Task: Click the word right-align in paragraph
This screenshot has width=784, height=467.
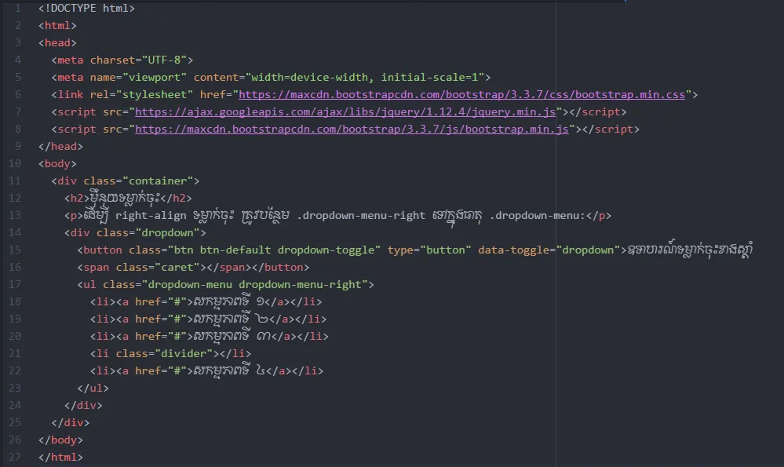Action: tap(151, 216)
